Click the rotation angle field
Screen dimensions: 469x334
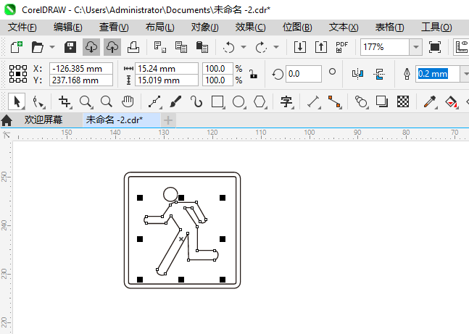304,74
